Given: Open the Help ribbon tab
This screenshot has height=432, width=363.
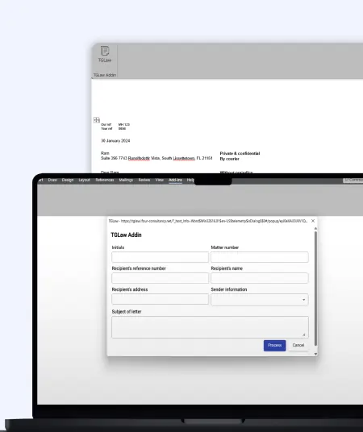Looking at the screenshot, I should (x=190, y=180).
